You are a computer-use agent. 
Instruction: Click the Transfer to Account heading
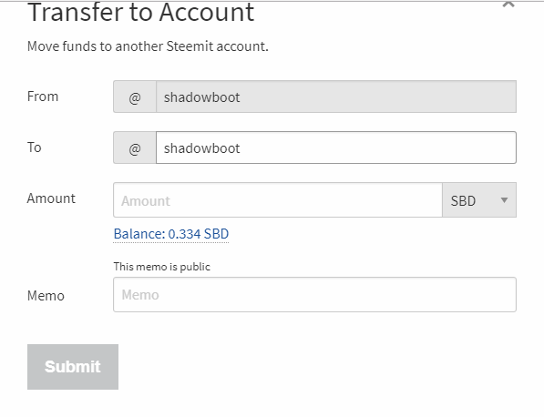[141, 12]
